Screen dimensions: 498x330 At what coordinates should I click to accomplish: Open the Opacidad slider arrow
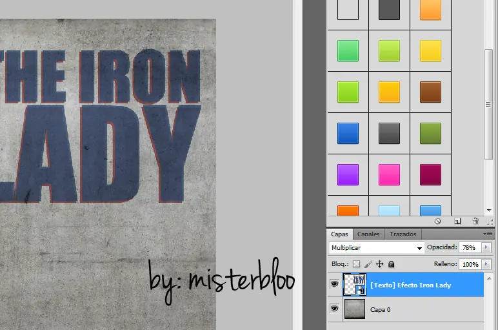[486, 247]
